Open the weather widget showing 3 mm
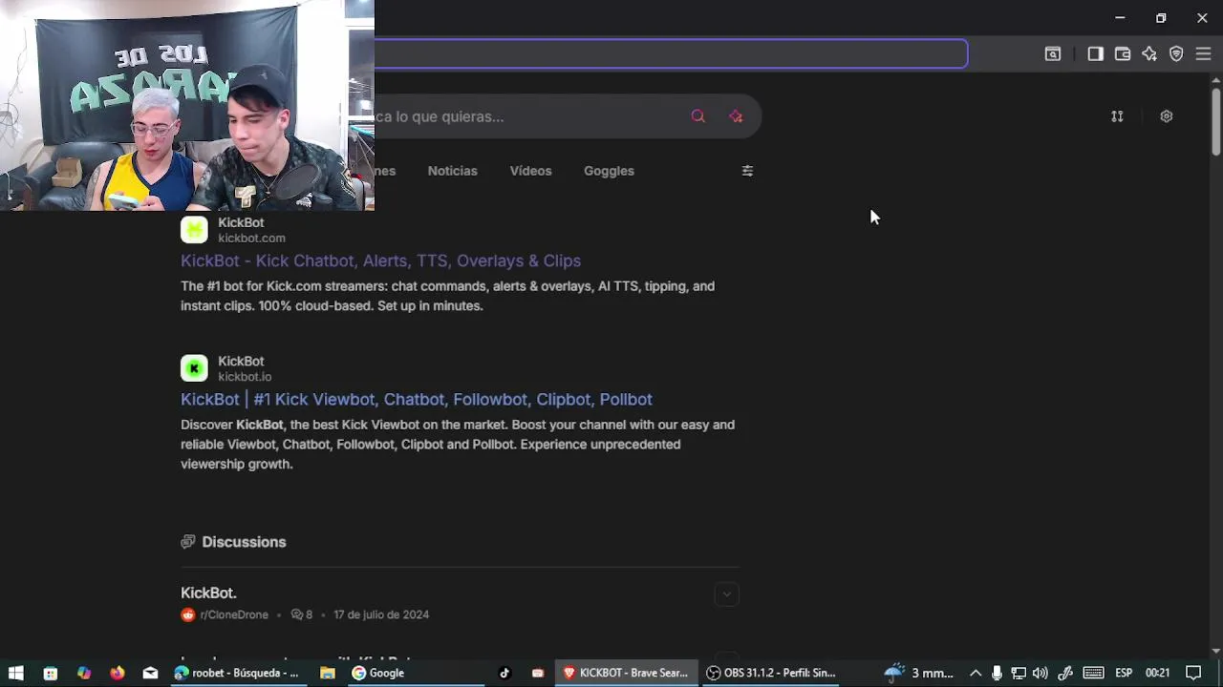 (x=919, y=673)
